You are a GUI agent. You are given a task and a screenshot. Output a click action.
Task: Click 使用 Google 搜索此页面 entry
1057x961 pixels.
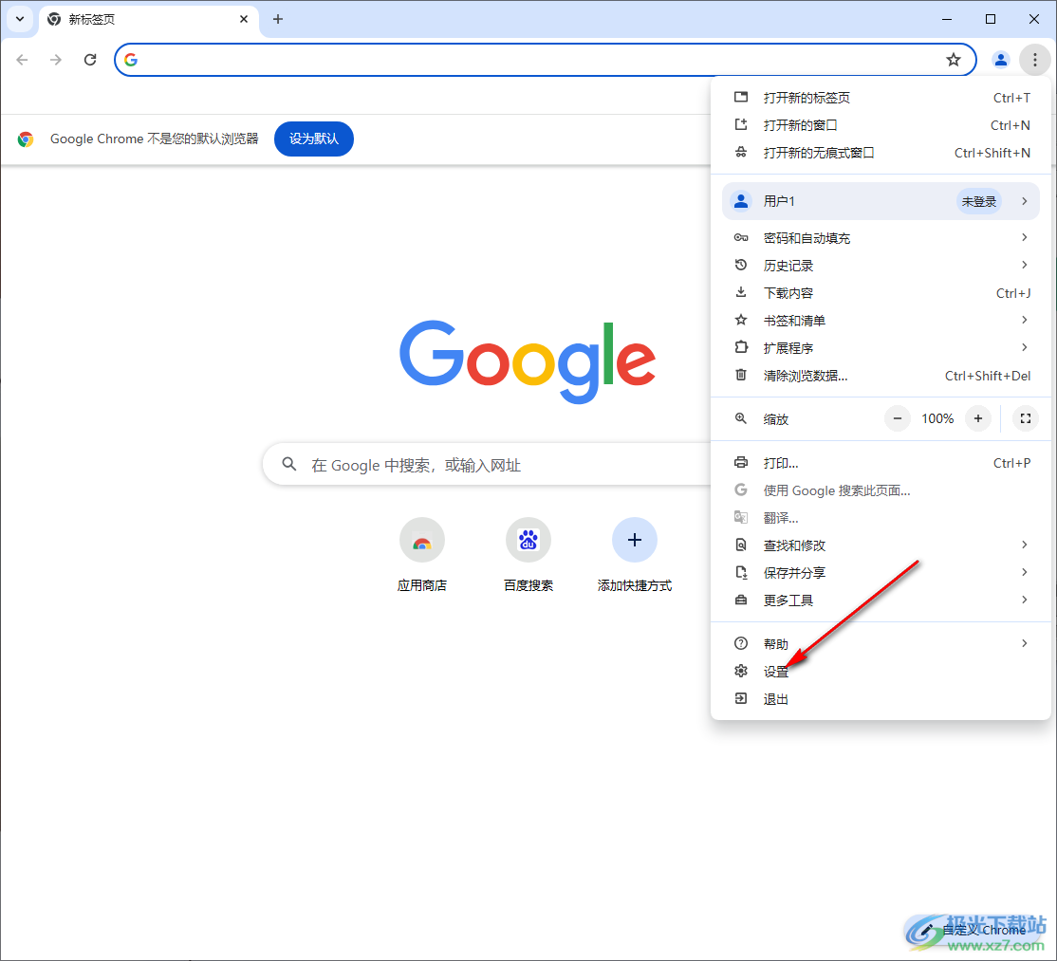881,490
